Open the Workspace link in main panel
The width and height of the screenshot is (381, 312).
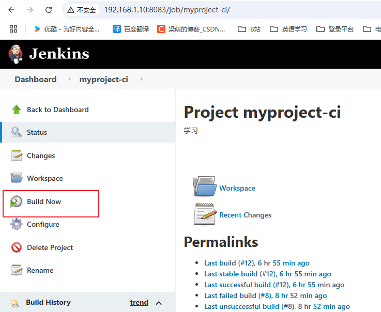(237, 188)
